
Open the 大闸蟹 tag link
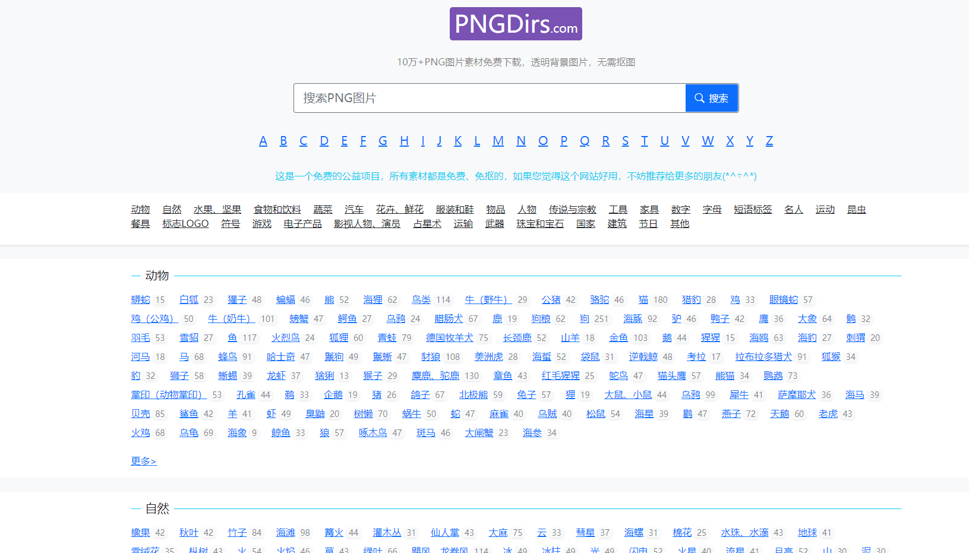point(479,433)
